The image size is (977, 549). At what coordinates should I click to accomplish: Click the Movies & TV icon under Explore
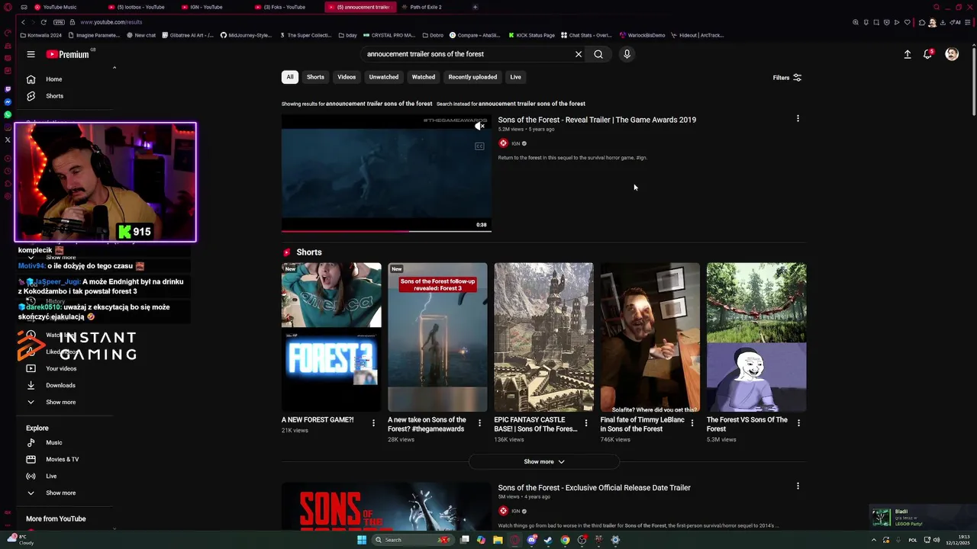31,459
